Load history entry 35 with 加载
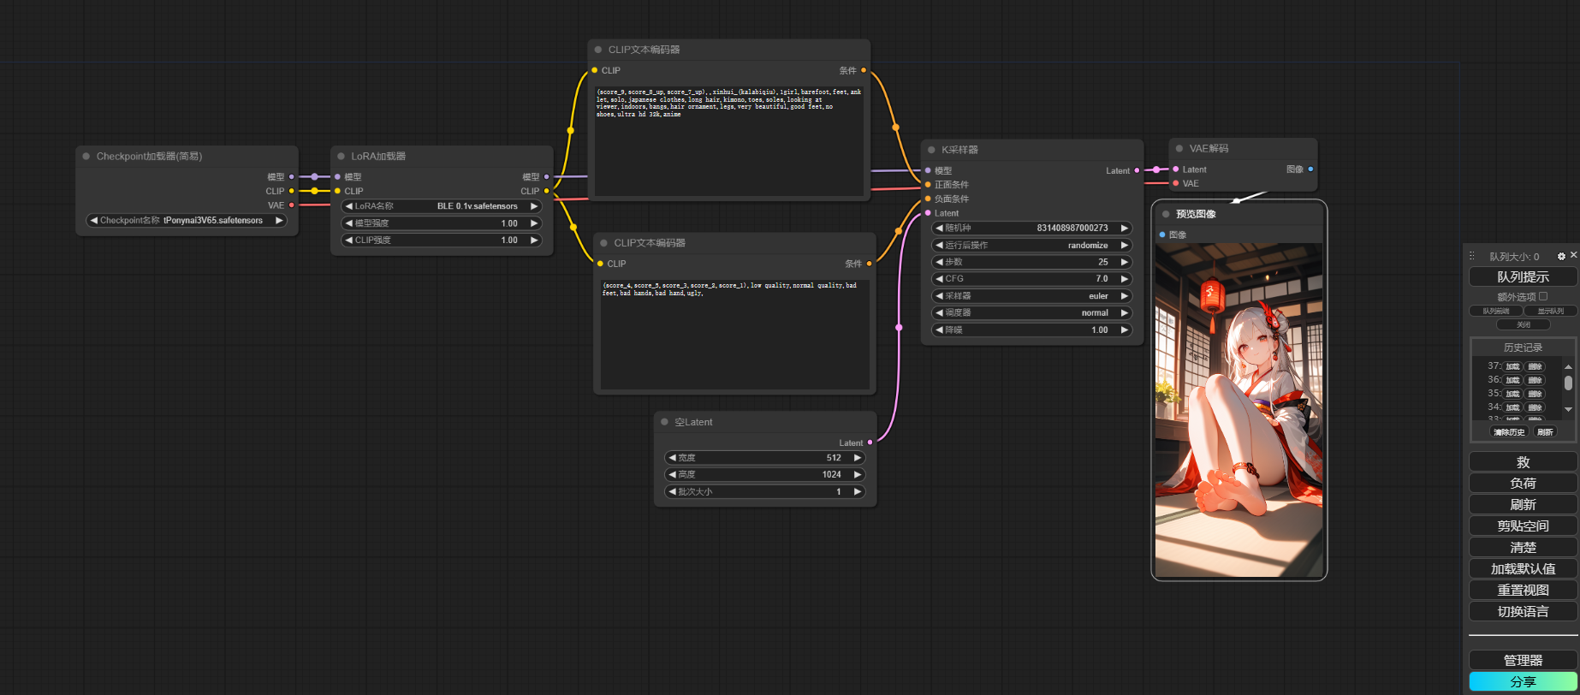1580x695 pixels. (x=1512, y=394)
